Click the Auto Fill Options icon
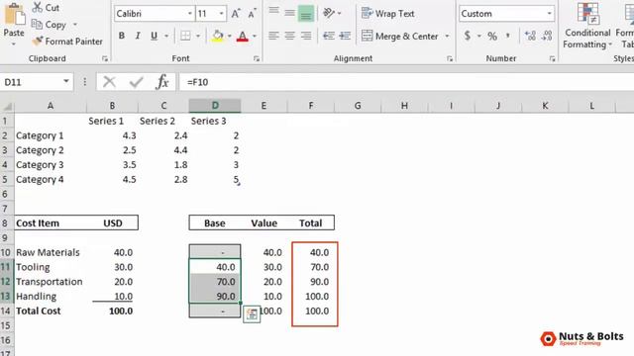The image size is (634, 356). click(x=252, y=314)
